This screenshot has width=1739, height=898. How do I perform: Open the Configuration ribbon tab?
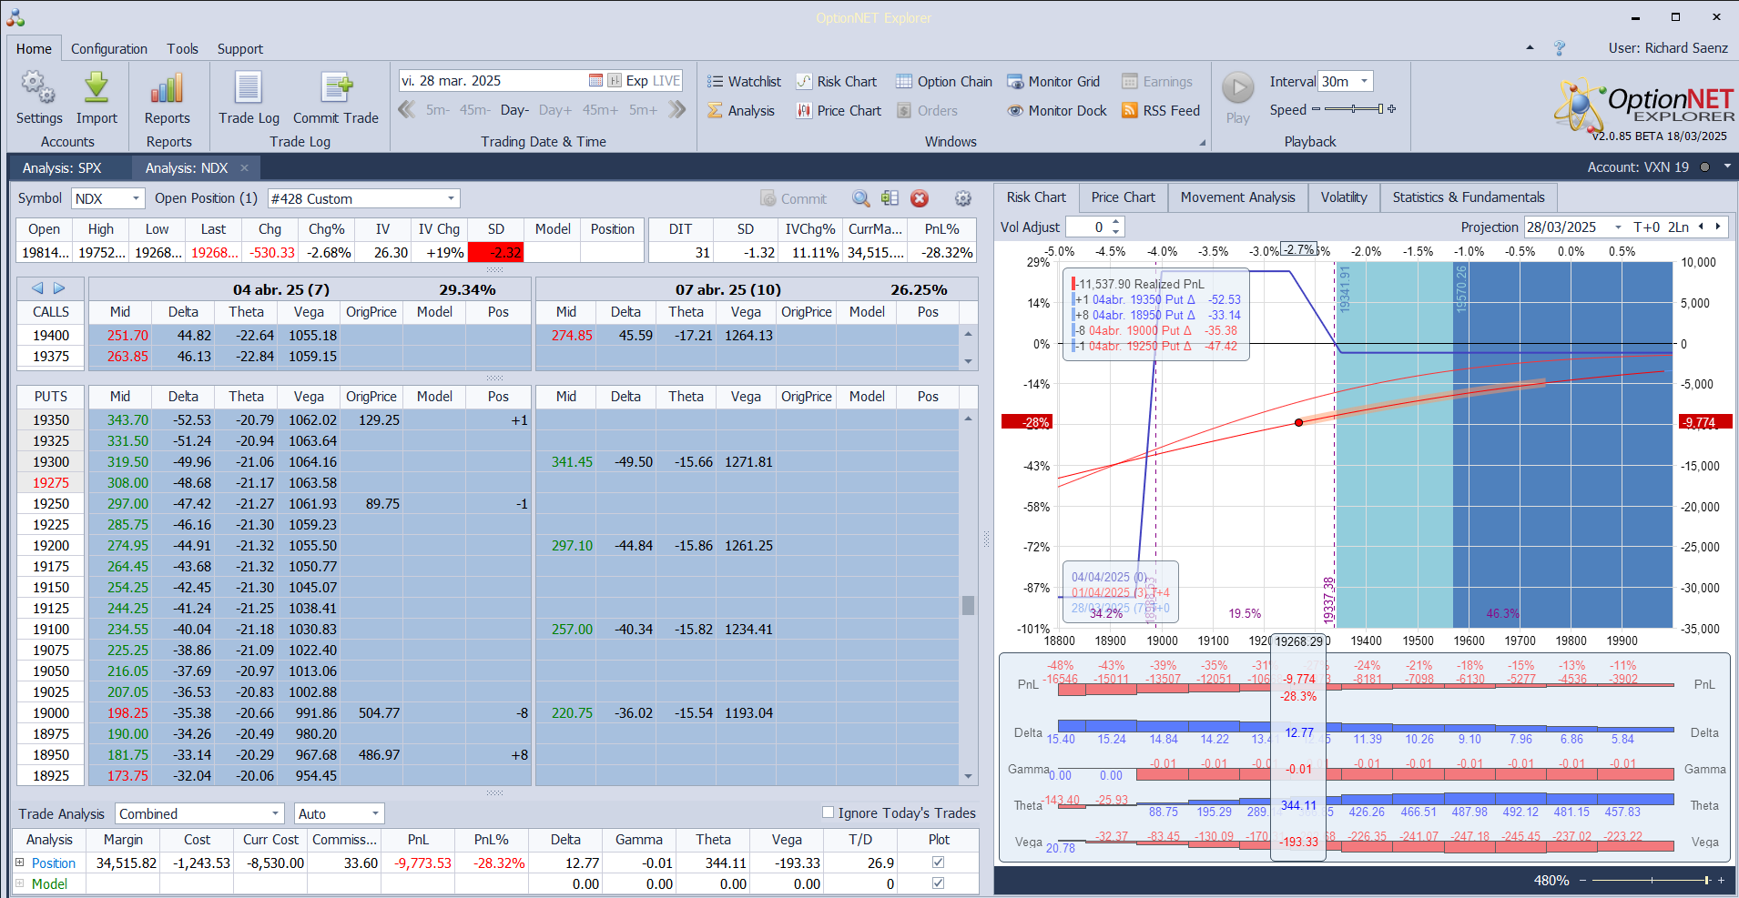109,49
